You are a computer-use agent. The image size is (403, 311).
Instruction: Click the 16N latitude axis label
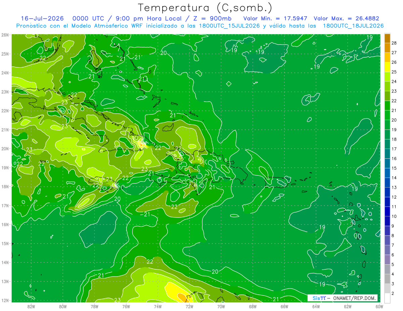pos(5,224)
